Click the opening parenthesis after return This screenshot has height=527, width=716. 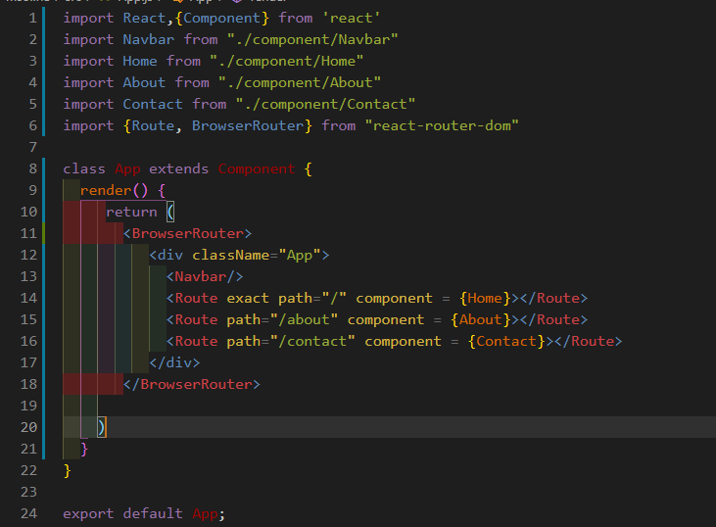coord(170,212)
